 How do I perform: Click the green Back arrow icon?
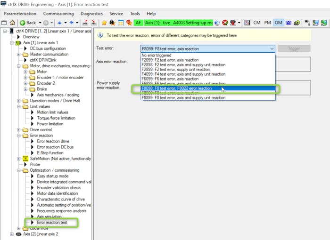(22, 23)
